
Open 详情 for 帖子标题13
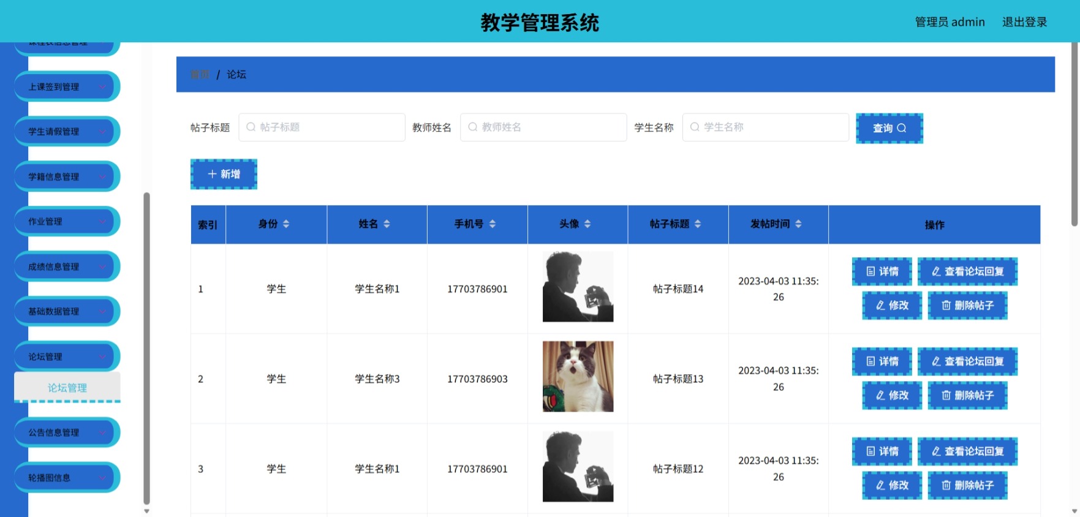(882, 361)
